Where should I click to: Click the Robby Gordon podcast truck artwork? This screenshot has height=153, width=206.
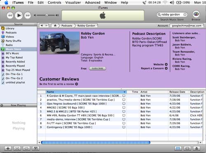point(59,43)
